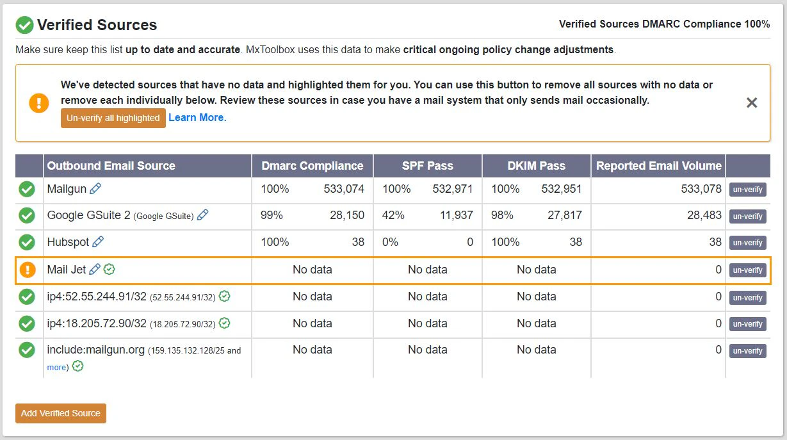Un-verify the Mailgun source
Screen dimensions: 787x440
click(747, 189)
